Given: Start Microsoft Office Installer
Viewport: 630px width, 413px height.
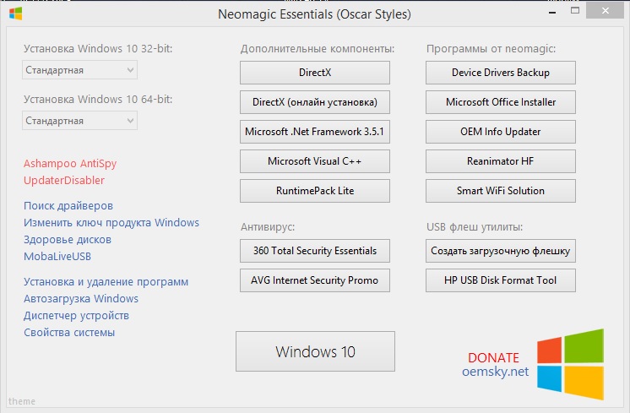Looking at the screenshot, I should coord(501,102).
